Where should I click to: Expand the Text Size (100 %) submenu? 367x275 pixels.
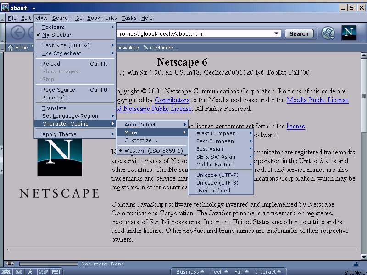click(75, 45)
